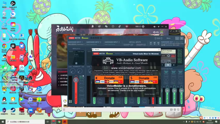The height and width of the screenshot is (124, 220).
Task: Click VBAN button in Voicemeeter
Action: [x=158, y=38]
